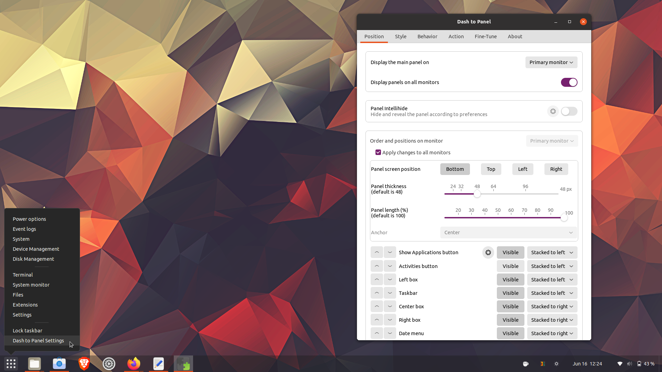Toggle visibility of the Date menu
Image resolution: width=662 pixels, height=372 pixels.
510,333
